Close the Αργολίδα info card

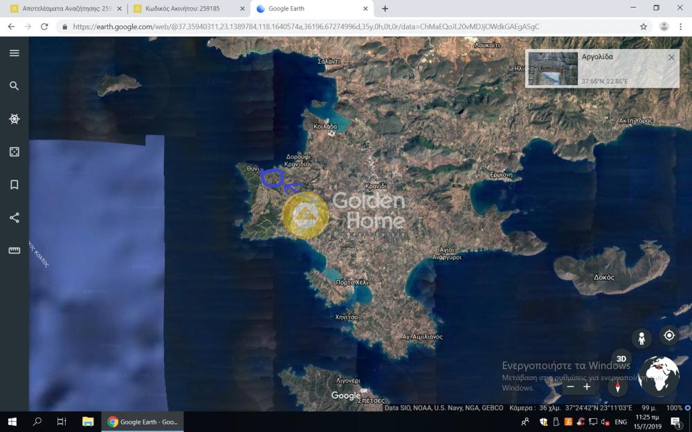[x=671, y=57]
